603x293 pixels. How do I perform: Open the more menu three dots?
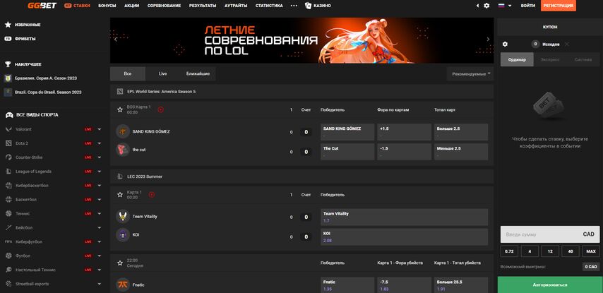click(x=294, y=6)
